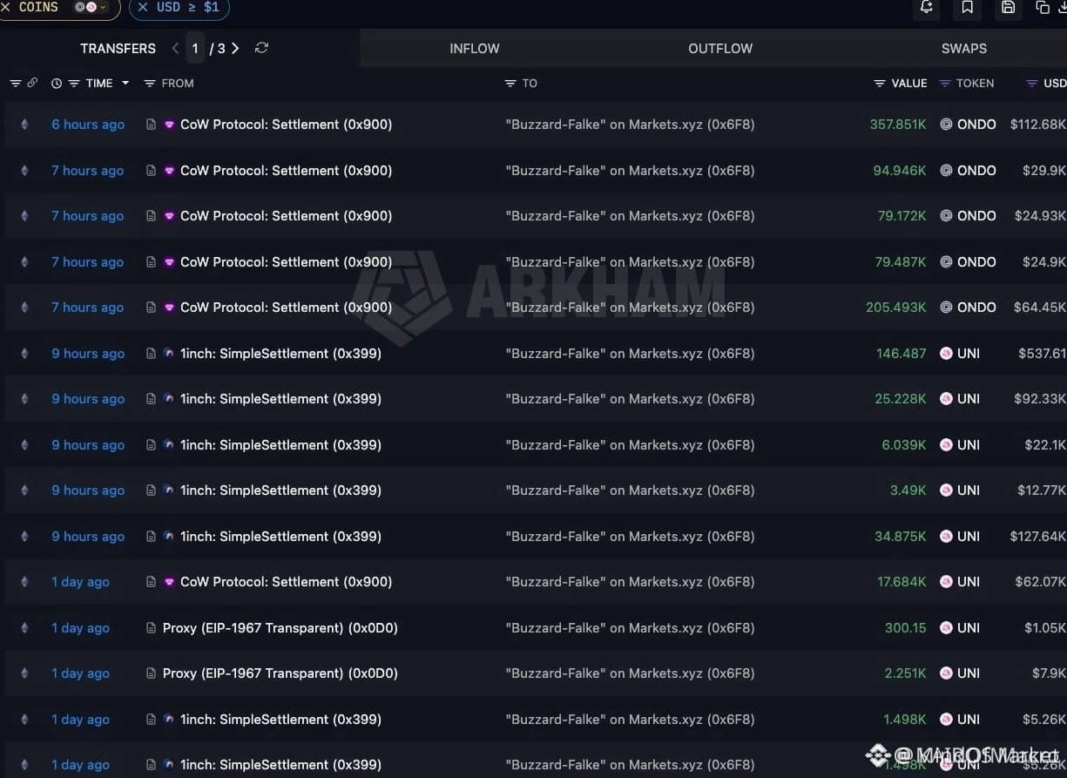Bookmark this view with the bookmark icon

(968, 7)
